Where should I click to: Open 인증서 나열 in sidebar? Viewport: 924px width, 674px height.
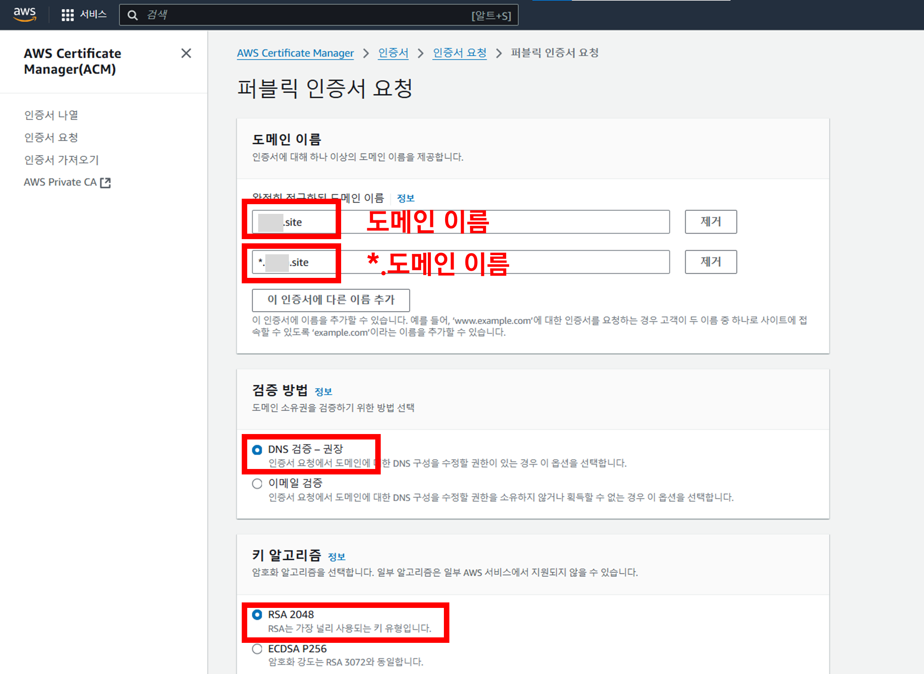(51, 115)
